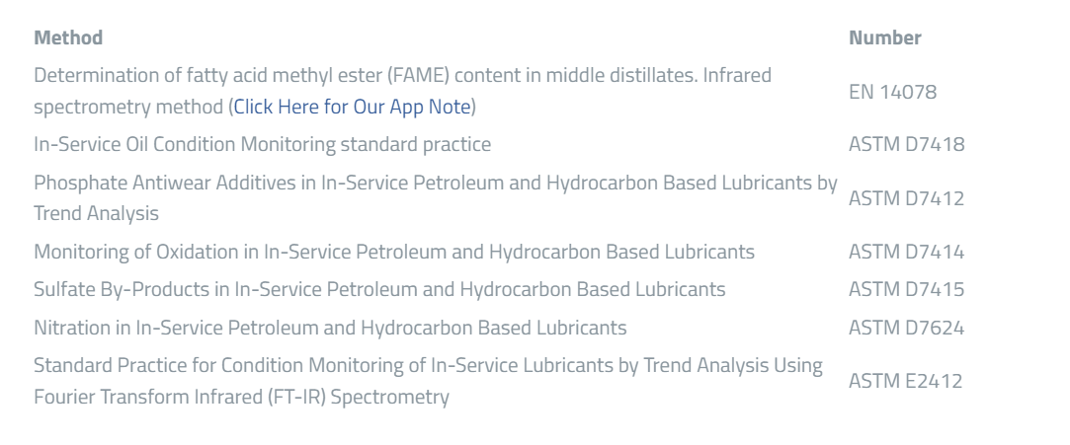
Task: Select the EN 14078 standard number
Action: tap(892, 92)
